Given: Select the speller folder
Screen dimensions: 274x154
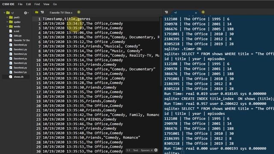Looking at the screenshot, I should coord(17,22).
